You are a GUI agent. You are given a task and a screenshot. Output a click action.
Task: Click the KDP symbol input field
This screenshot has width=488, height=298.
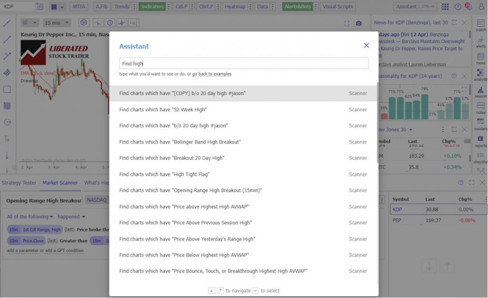pos(17,6)
